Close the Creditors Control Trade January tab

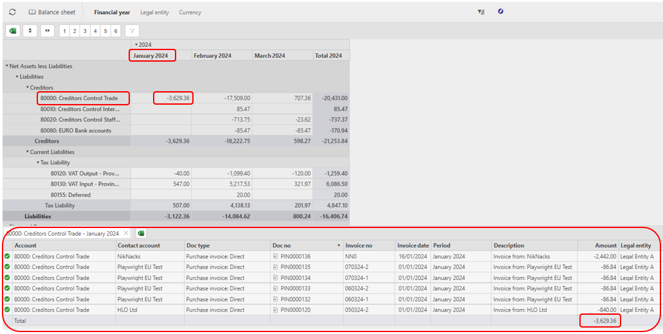tap(125, 233)
